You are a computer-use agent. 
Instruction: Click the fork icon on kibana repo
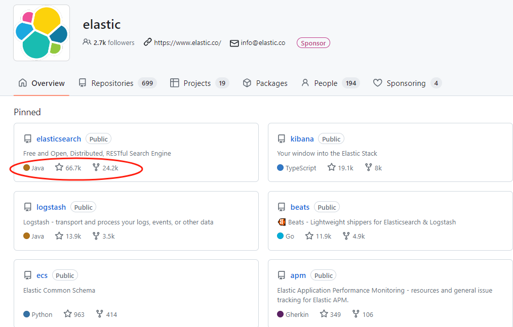368,167
